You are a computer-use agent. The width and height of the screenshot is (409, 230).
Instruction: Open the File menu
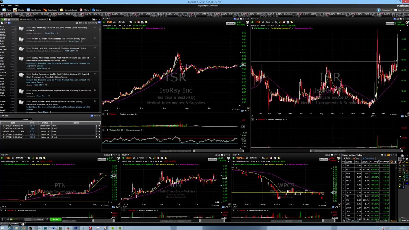pos(3,5)
